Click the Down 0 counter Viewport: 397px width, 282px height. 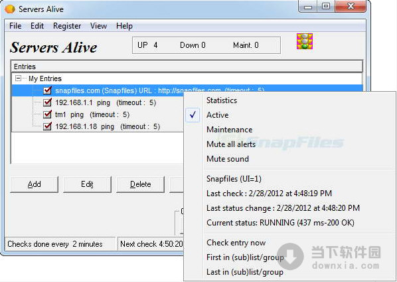[x=193, y=45]
